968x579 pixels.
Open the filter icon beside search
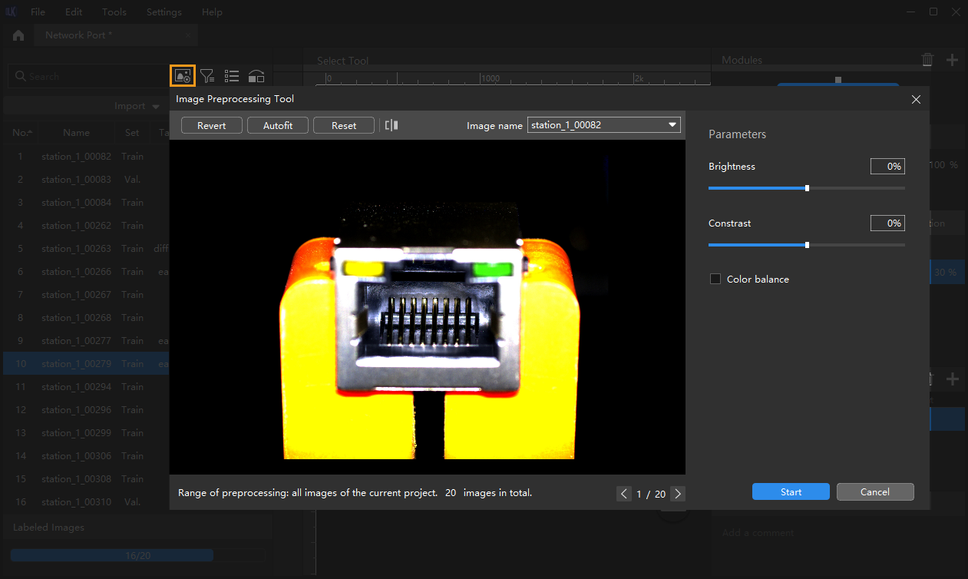pos(207,75)
